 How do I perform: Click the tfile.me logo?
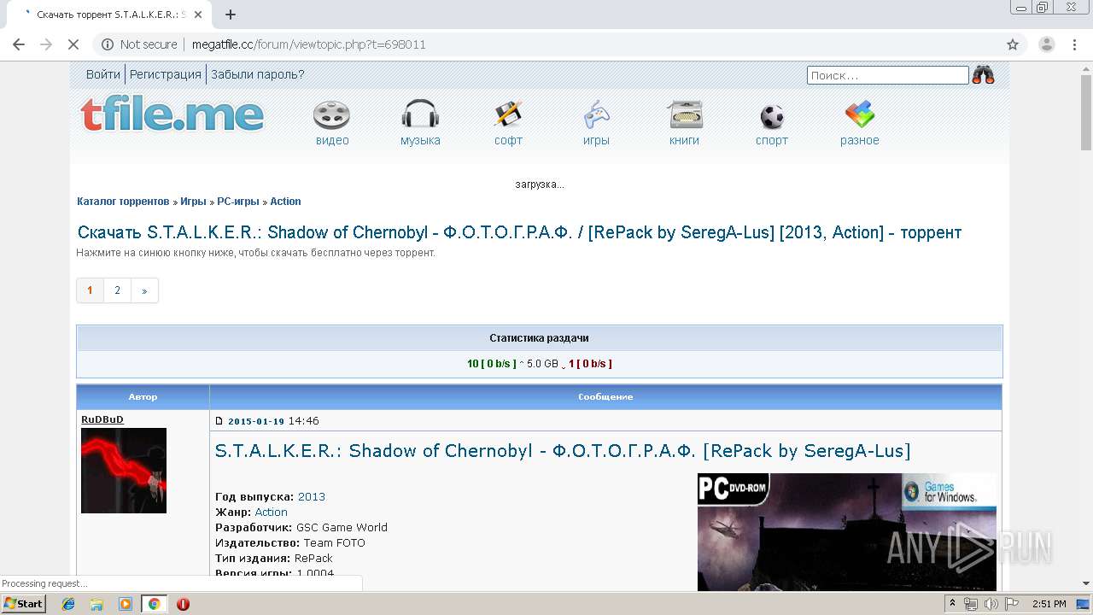(x=172, y=114)
